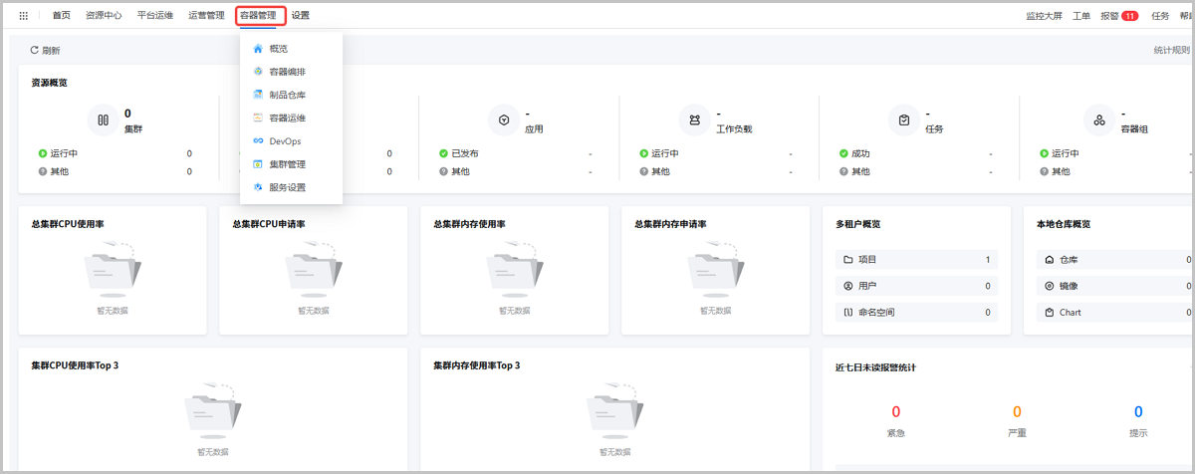The height and width of the screenshot is (474, 1195).
Task: Choose 集群管理 in the dropdown menu
Action: point(287,164)
